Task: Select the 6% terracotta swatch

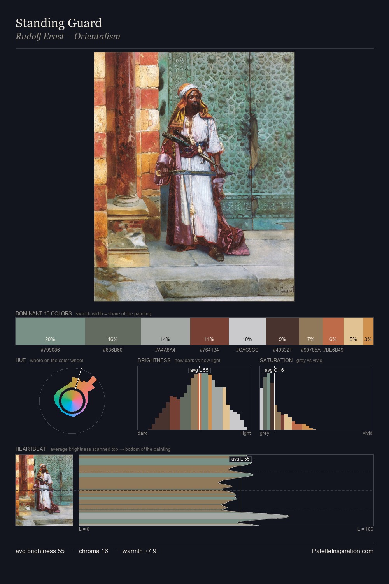Action: coord(333,331)
